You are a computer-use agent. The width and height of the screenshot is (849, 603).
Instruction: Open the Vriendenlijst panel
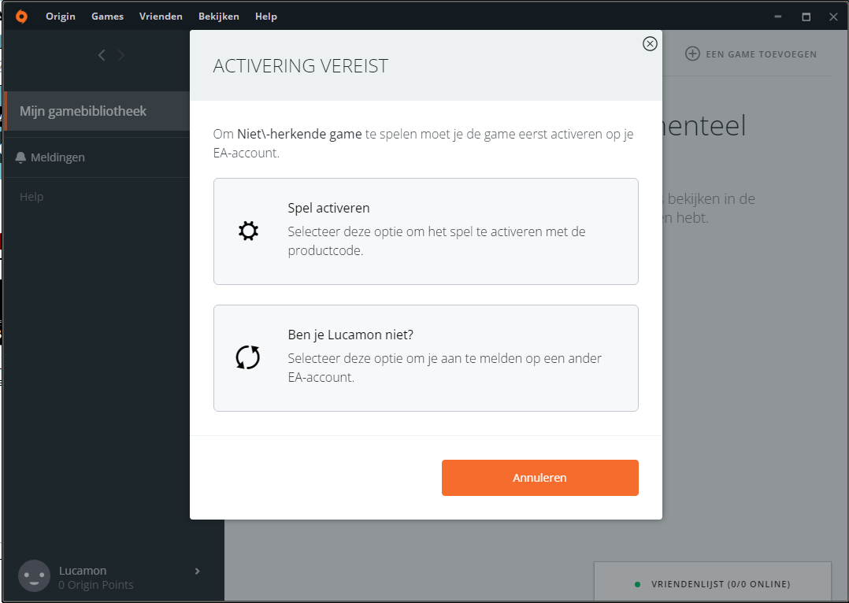tap(713, 583)
